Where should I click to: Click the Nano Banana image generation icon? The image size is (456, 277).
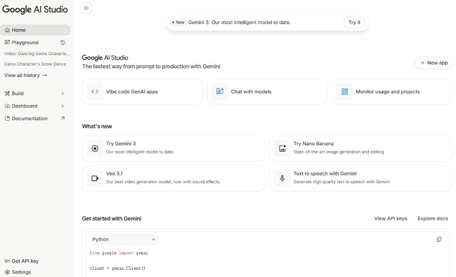282,147
